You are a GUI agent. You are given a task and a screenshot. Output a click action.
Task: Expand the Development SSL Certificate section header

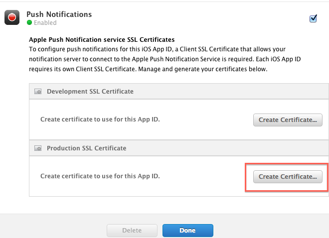(x=179, y=91)
